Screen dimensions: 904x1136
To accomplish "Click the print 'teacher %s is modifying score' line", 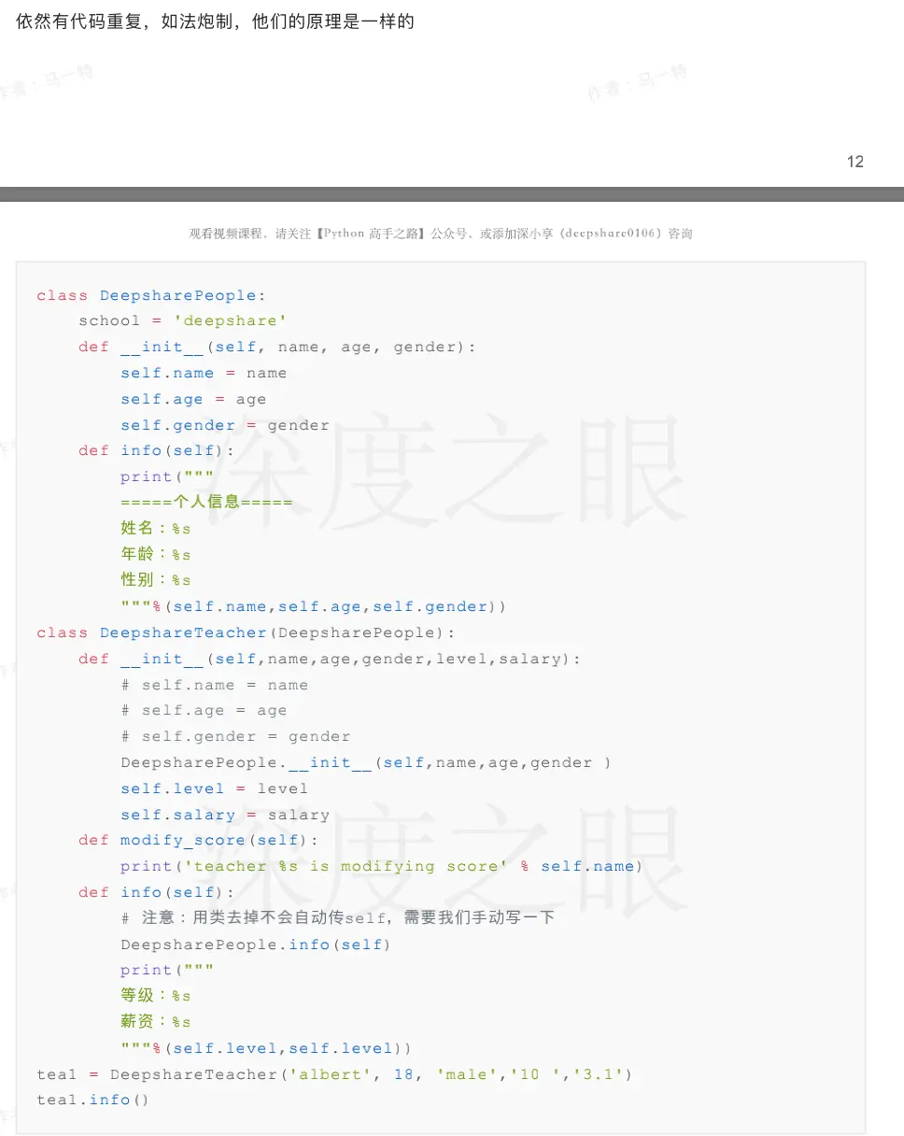I will (x=382, y=866).
